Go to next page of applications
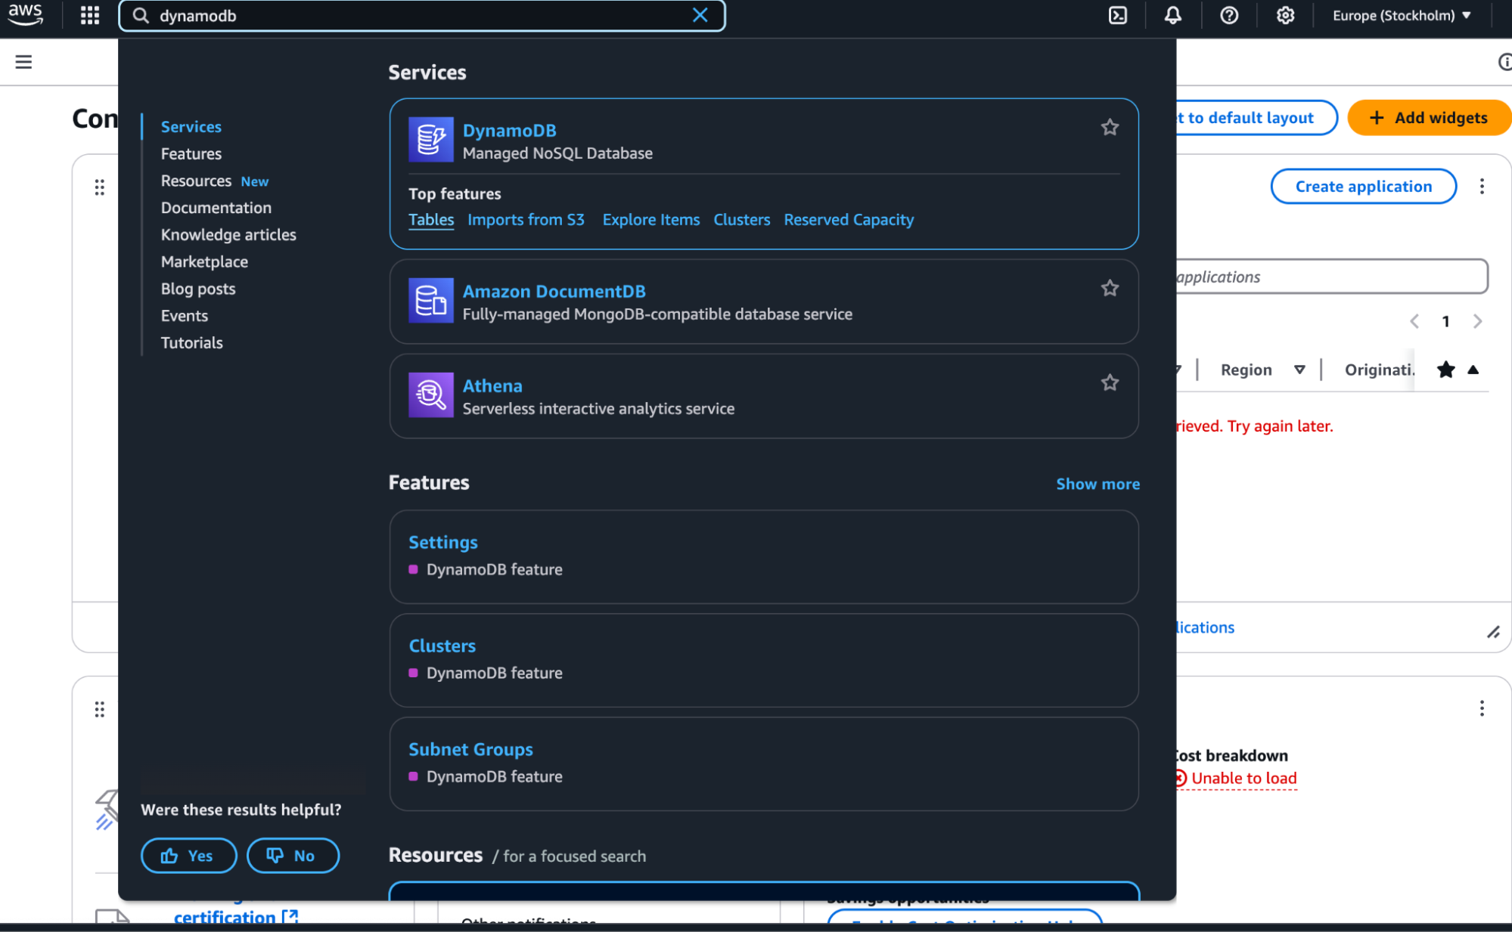Screen dimensions: 1512x932 (x=1477, y=321)
